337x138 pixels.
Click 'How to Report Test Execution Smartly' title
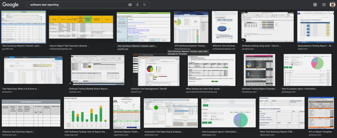69,46
